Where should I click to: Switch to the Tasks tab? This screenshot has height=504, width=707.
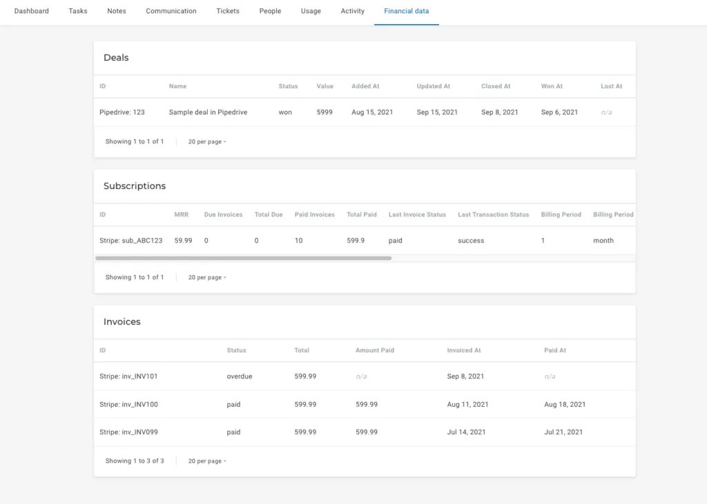tap(78, 11)
